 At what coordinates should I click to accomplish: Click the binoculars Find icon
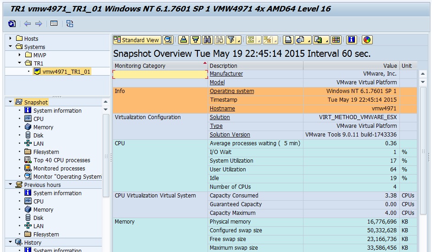tap(207, 40)
